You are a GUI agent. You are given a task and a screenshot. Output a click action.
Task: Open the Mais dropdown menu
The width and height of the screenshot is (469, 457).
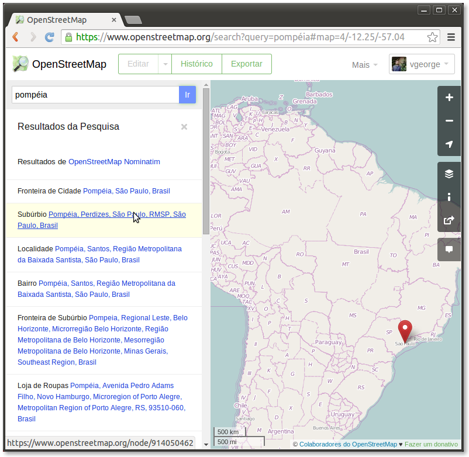(x=364, y=65)
